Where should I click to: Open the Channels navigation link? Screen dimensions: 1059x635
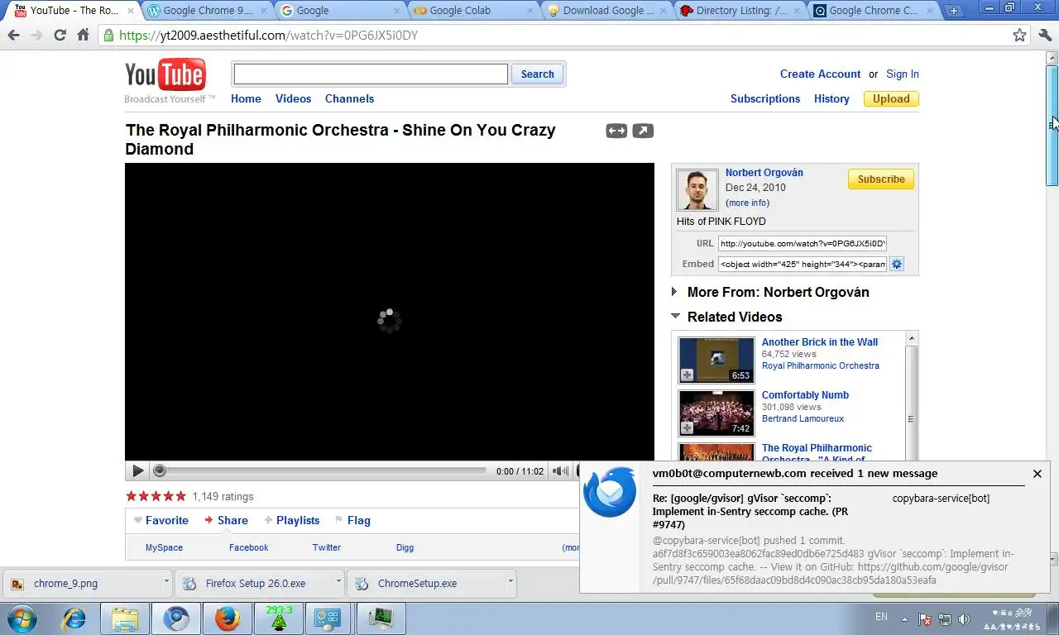[x=349, y=98]
